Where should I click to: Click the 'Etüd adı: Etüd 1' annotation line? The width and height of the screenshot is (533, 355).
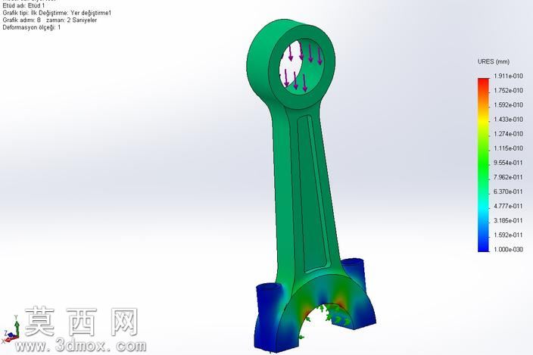(23, 6)
